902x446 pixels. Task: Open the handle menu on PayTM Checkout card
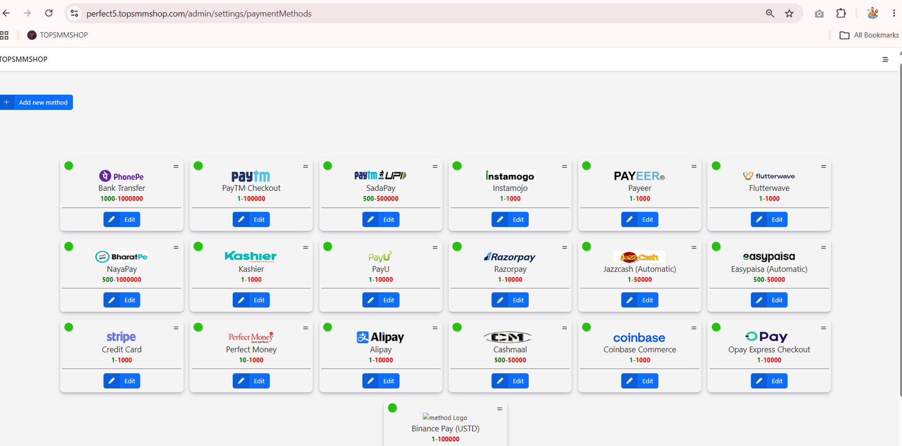click(x=306, y=167)
